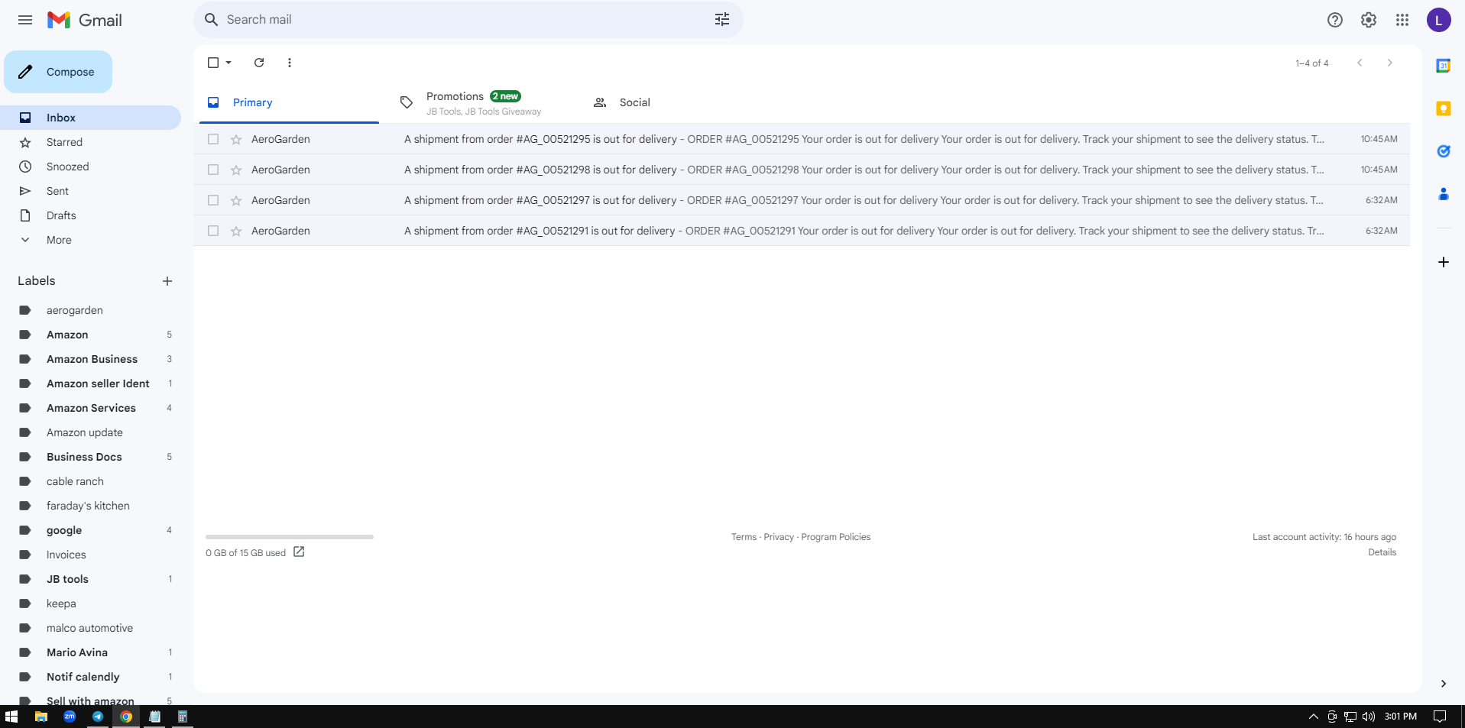Image resolution: width=1465 pixels, height=728 pixels.
Task: Open the select dropdown arrow
Action: point(229,63)
